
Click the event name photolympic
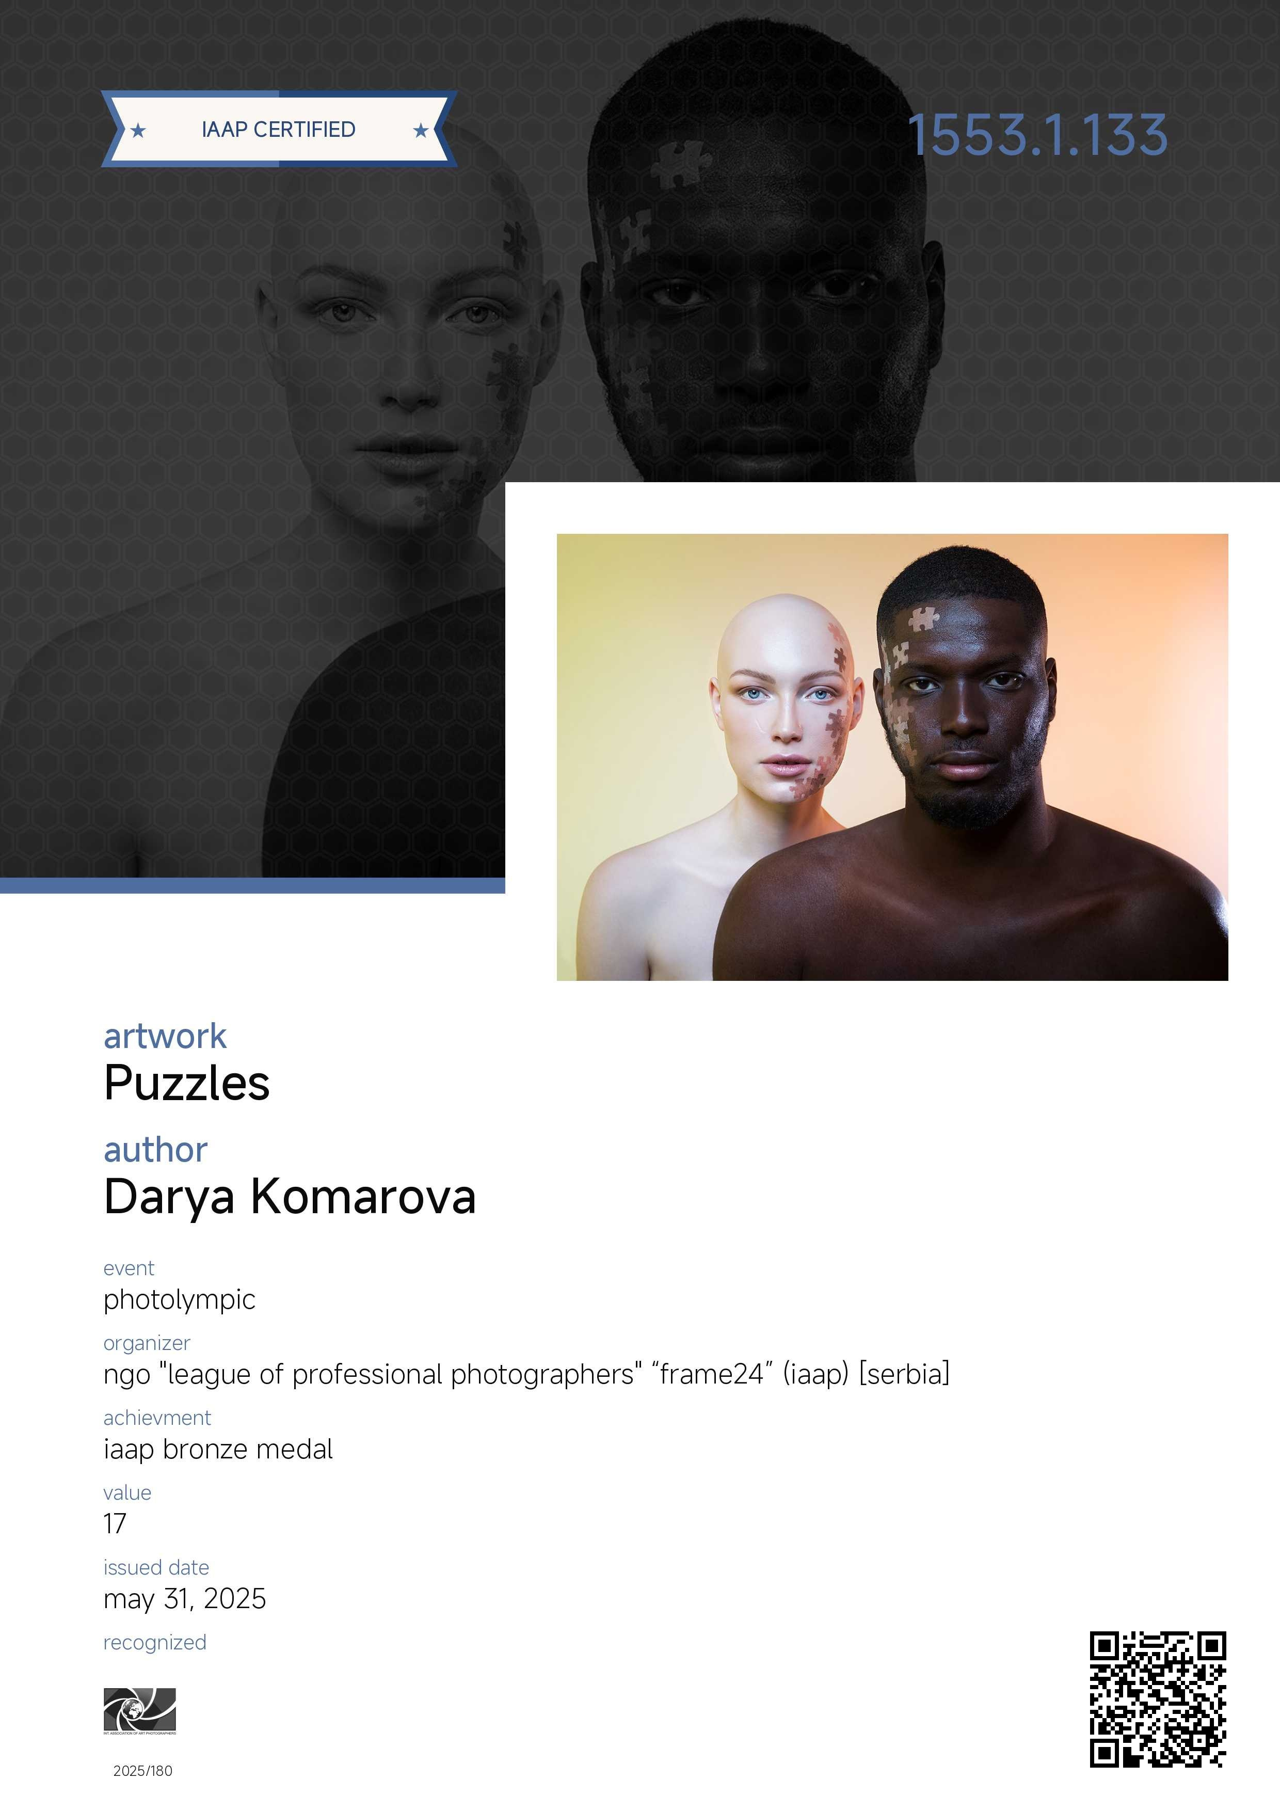point(180,1299)
